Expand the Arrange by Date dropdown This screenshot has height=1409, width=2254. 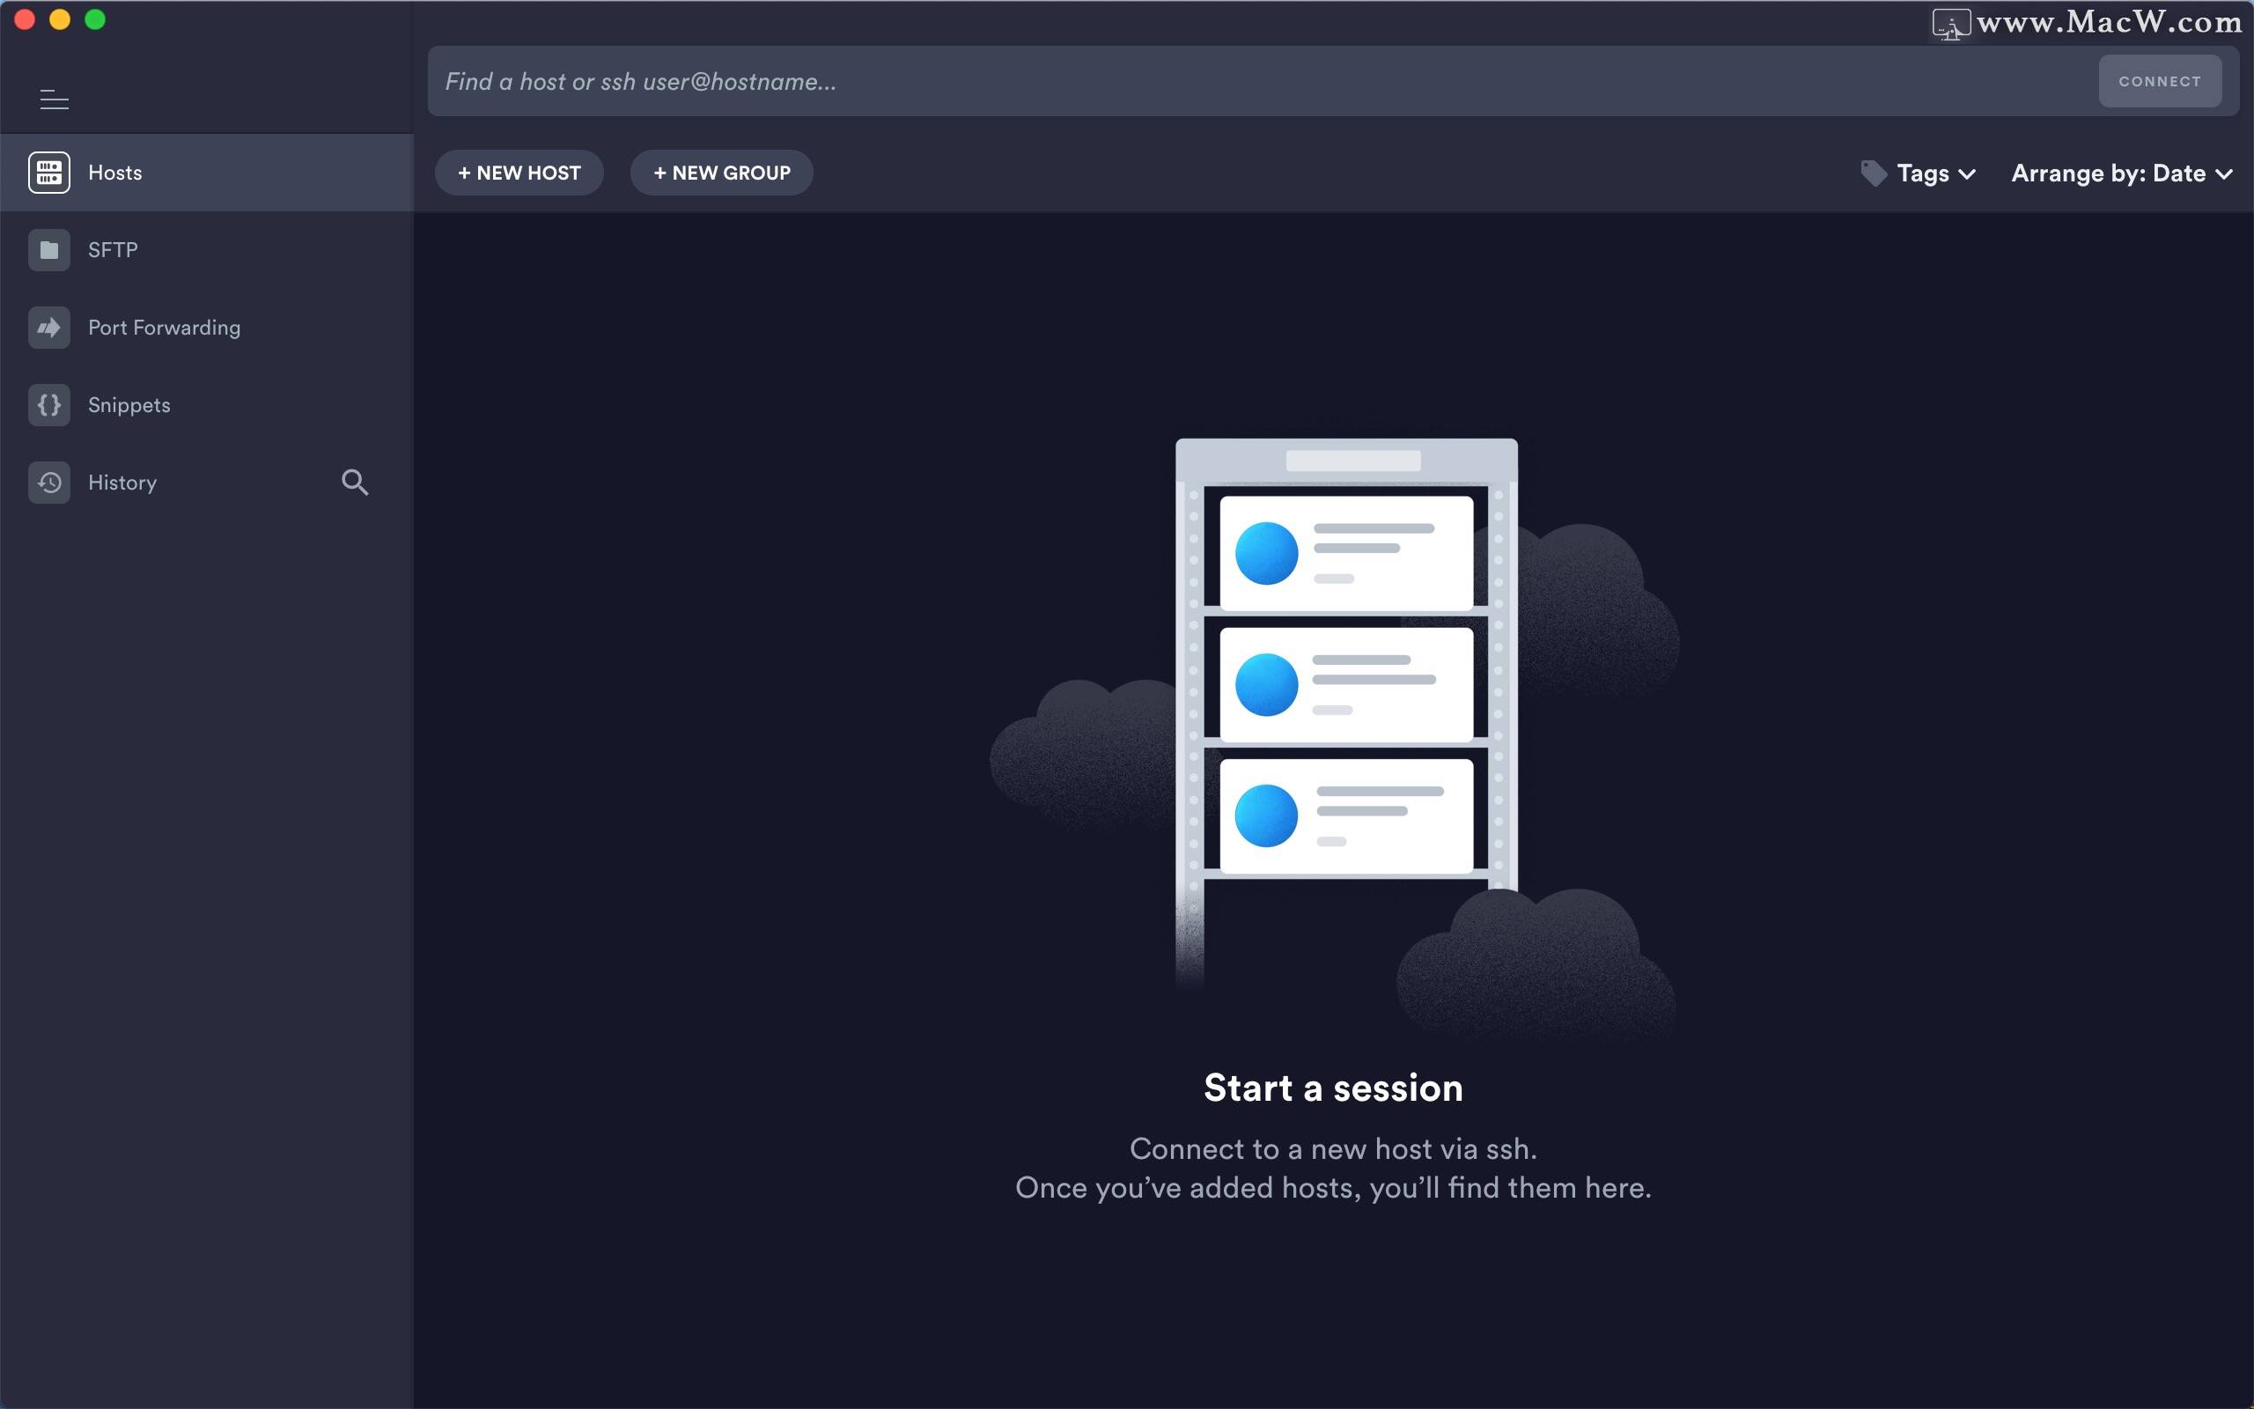[2119, 173]
